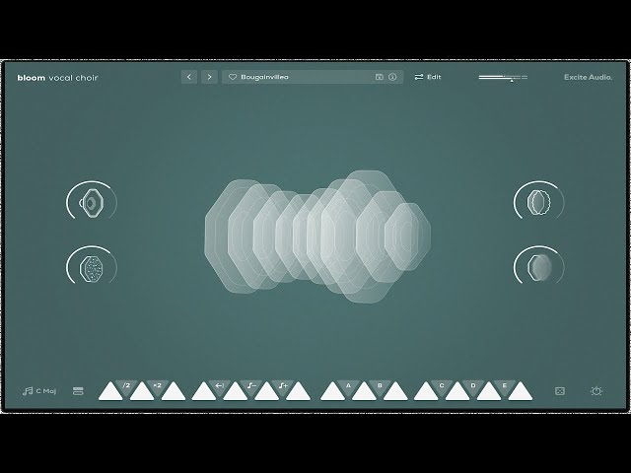The width and height of the screenshot is (631, 473).
Task: Adjust the blurred octagon macro knob
Action: click(x=539, y=267)
